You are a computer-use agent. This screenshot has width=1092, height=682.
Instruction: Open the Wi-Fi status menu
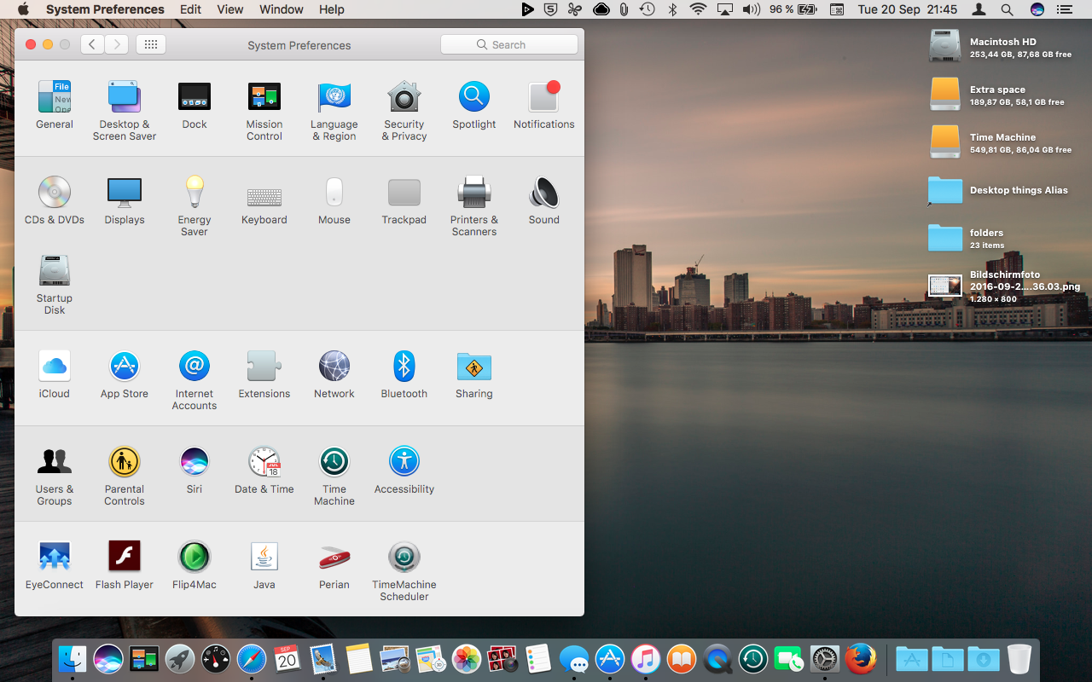[x=699, y=9]
